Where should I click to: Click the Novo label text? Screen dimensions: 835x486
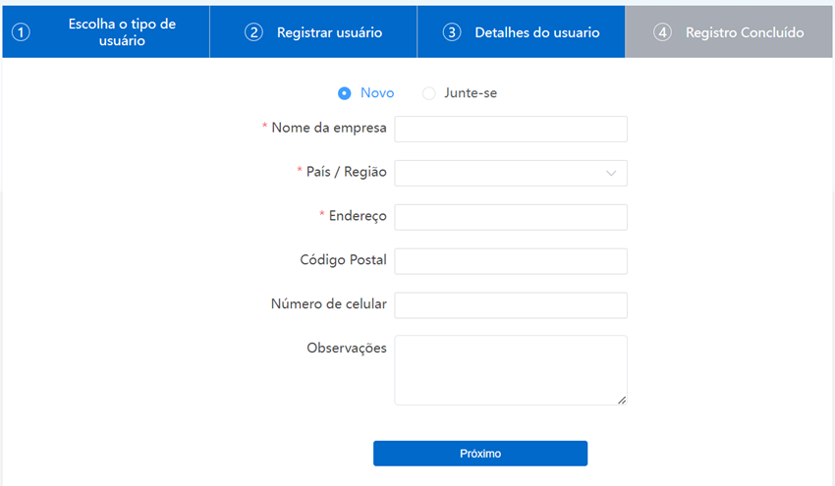pyautogui.click(x=377, y=93)
